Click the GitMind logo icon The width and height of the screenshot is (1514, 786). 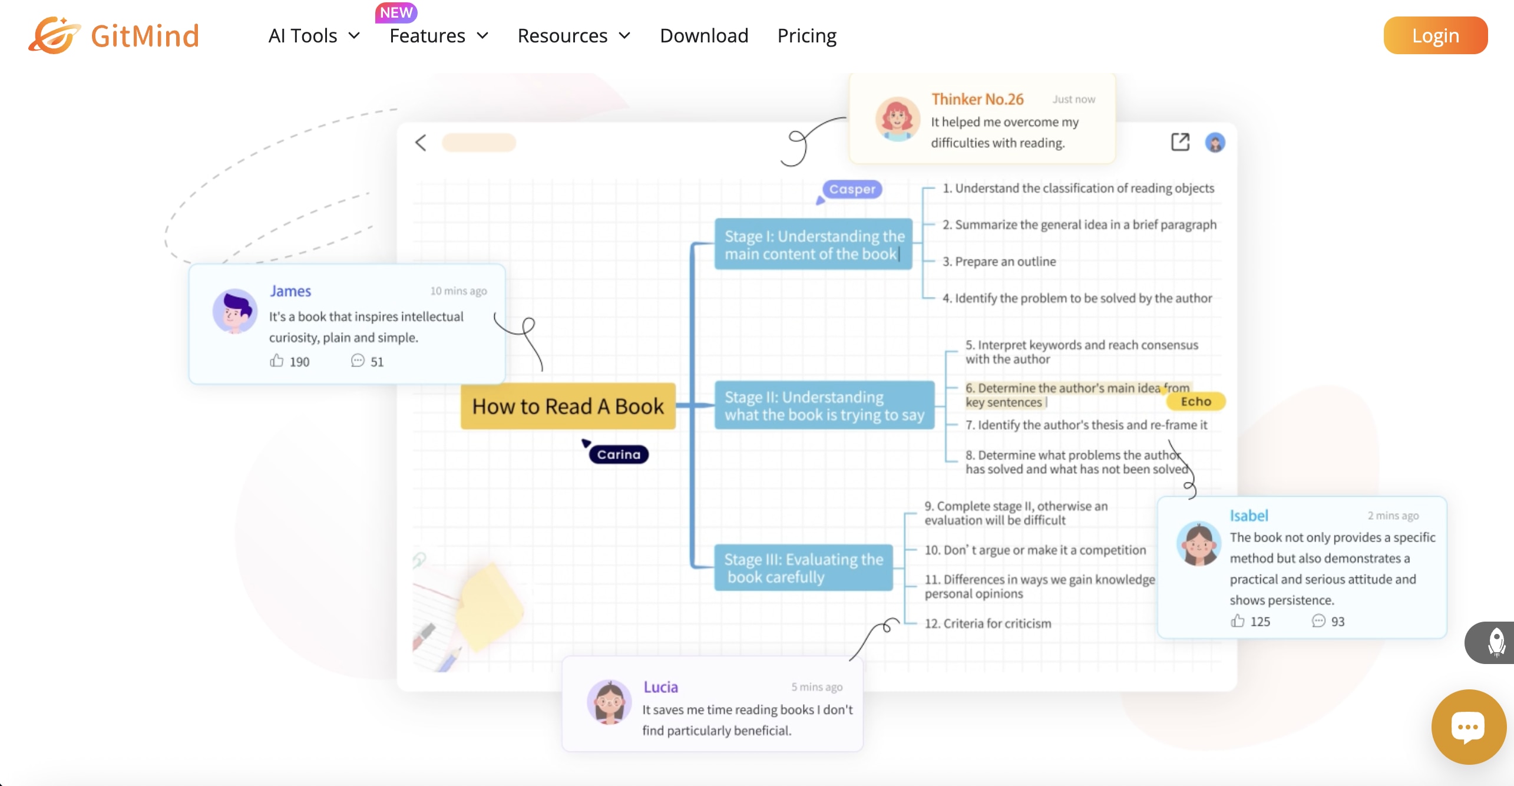(x=54, y=35)
